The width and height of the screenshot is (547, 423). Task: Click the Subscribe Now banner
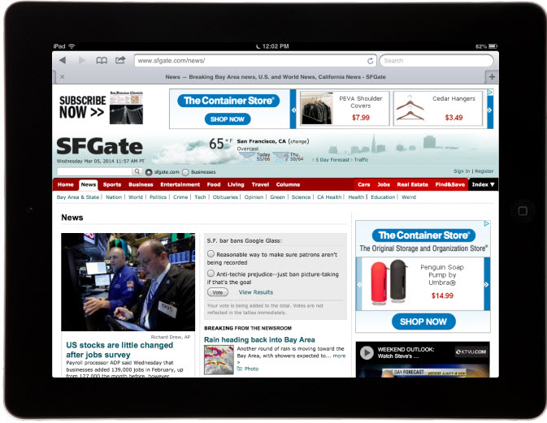tap(101, 107)
